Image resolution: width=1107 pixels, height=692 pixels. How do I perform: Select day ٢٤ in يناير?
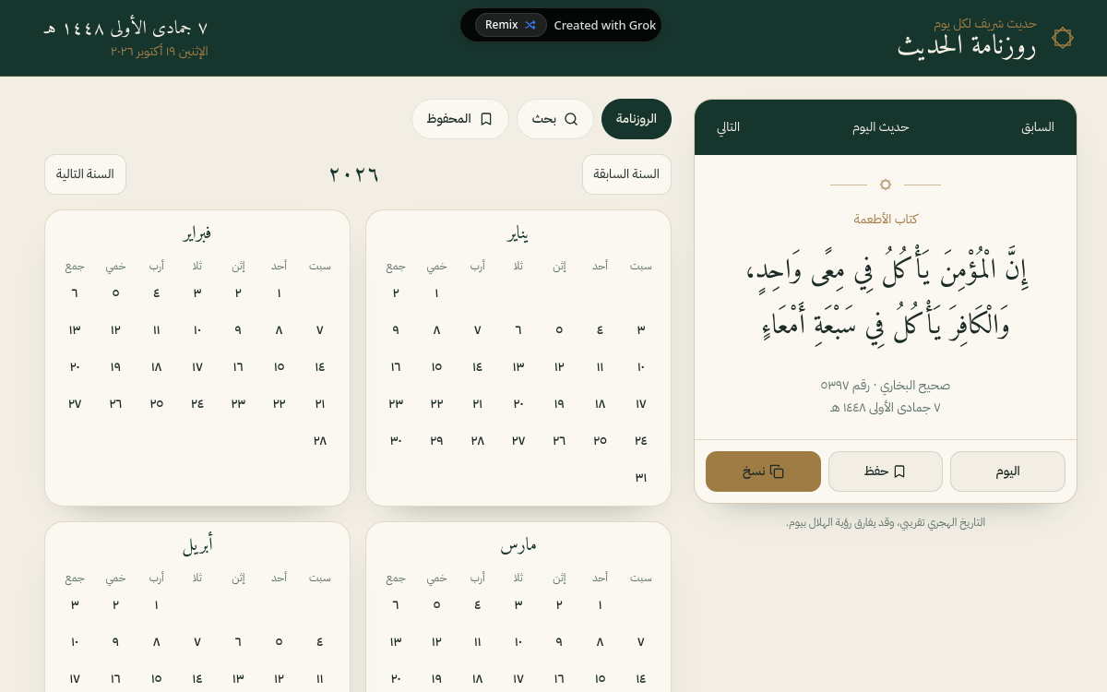click(641, 441)
